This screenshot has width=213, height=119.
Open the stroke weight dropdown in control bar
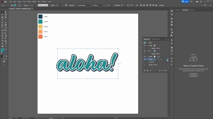(x=36, y=5)
